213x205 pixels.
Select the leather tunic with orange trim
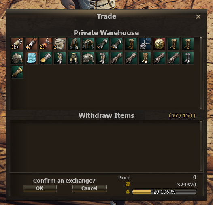coord(88,44)
